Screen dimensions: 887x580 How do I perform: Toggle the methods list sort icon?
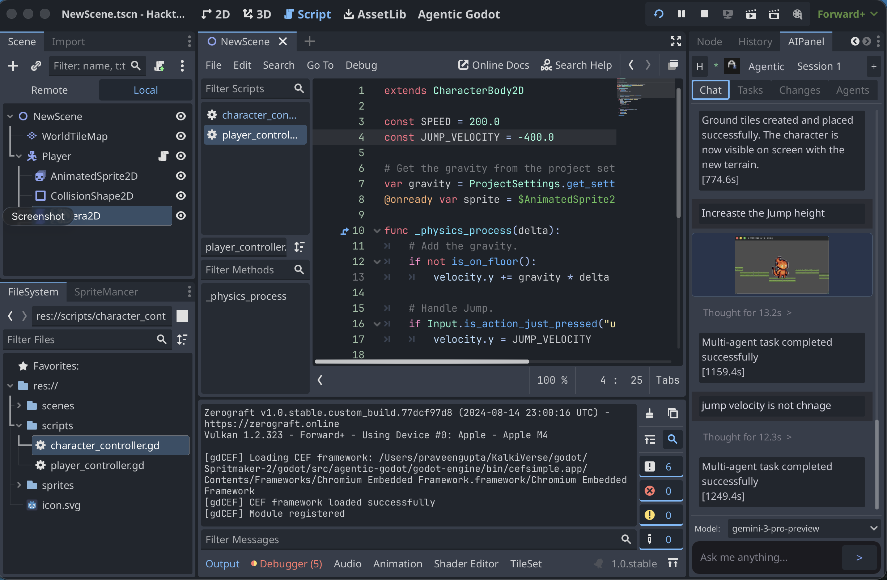pos(299,247)
